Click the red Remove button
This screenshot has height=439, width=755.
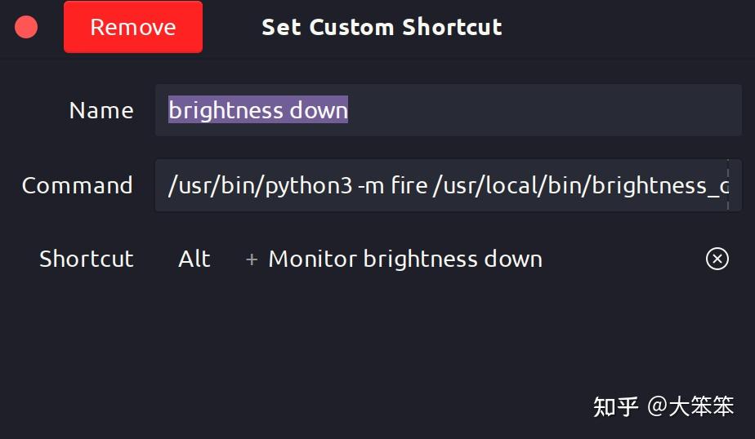(x=133, y=27)
